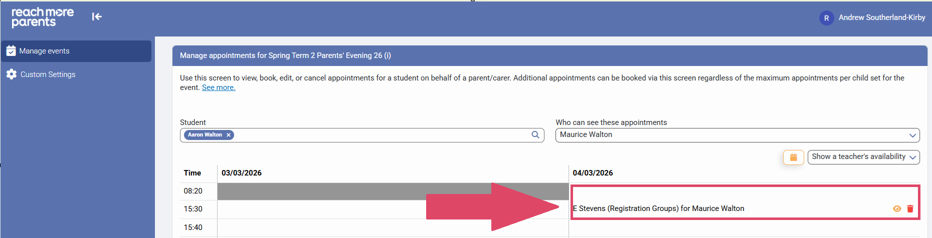Click the orange calendar icon button

click(x=793, y=157)
